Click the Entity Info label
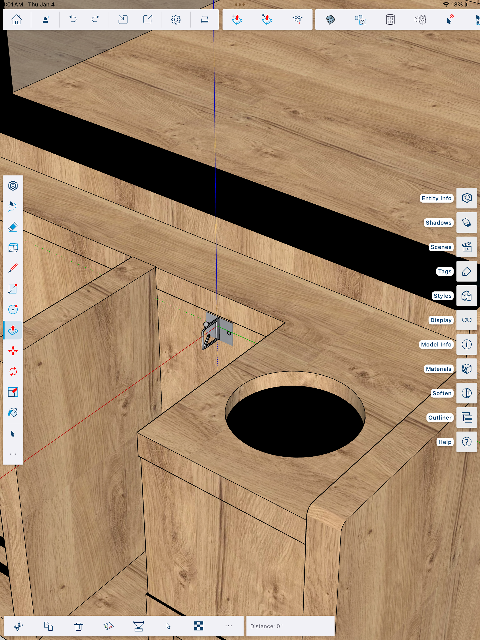480x640 pixels. [436, 198]
